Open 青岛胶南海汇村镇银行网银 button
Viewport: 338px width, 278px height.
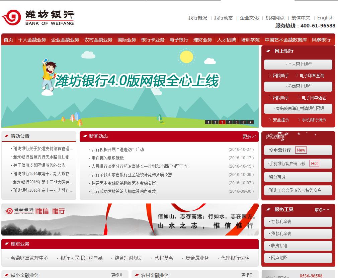[298, 109]
